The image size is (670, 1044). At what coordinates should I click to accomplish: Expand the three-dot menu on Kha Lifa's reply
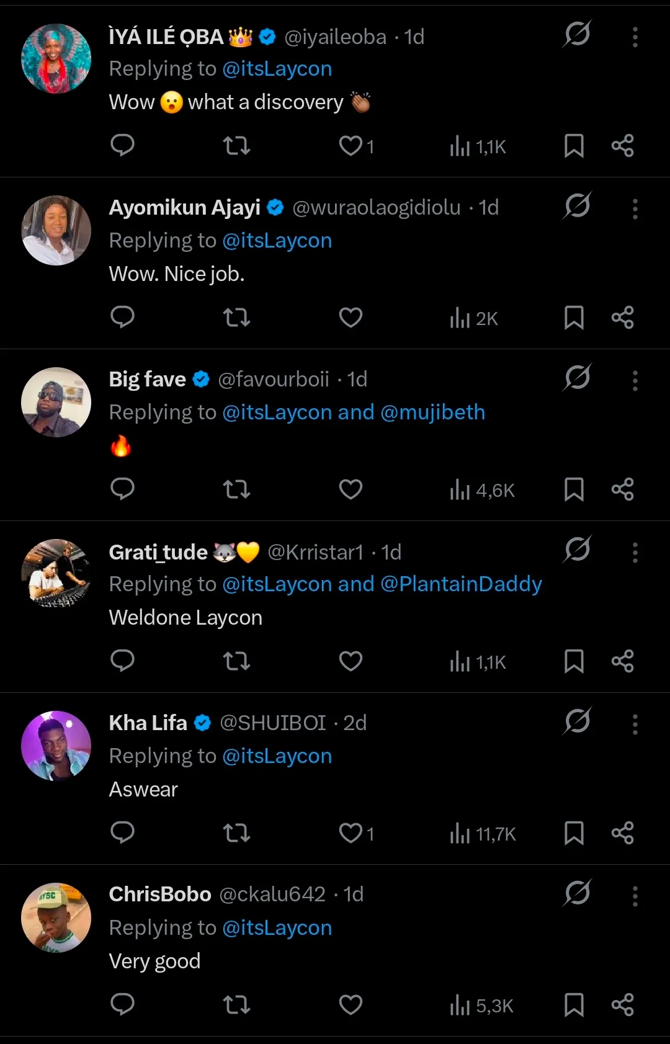point(635,724)
